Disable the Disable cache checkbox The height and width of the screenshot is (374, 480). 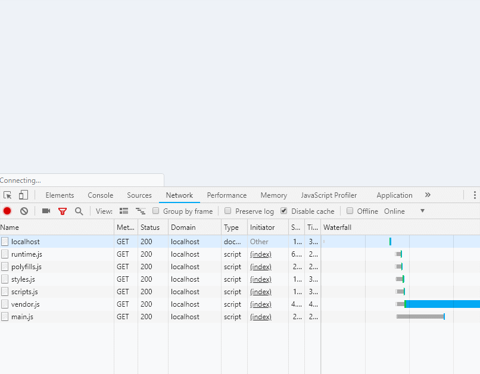[283, 211]
